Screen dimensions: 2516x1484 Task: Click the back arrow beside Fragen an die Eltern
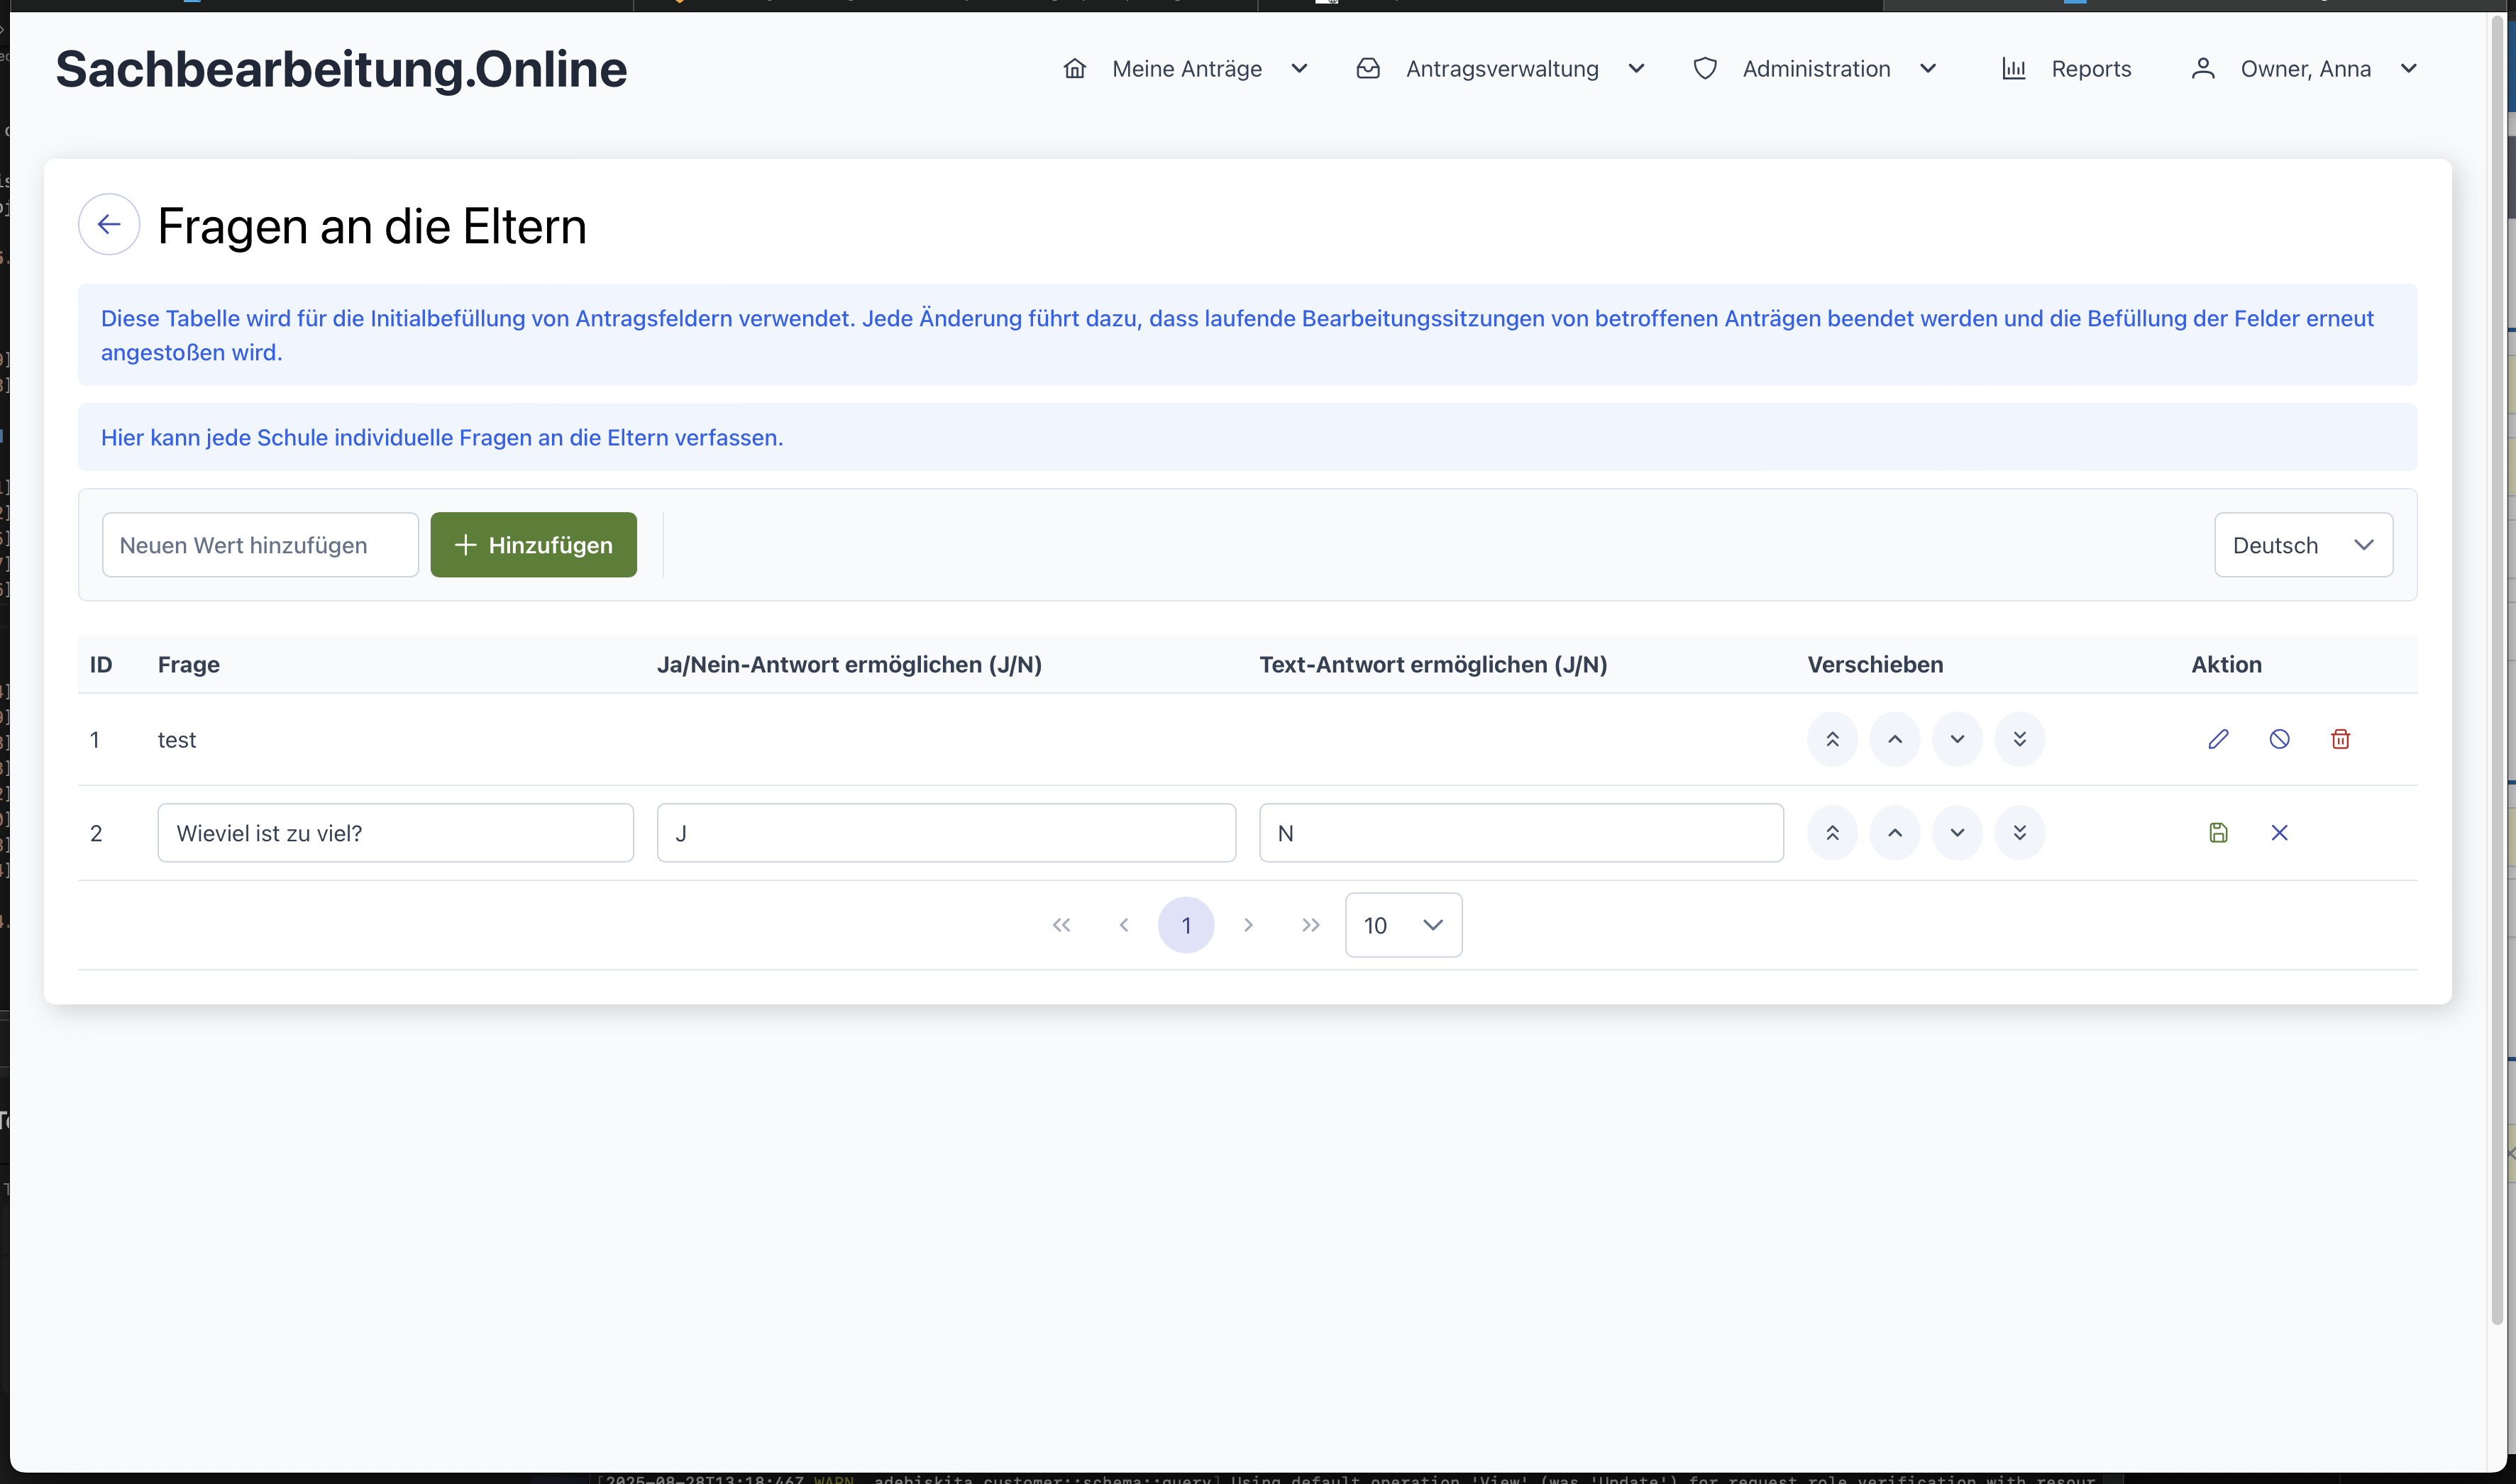109,224
